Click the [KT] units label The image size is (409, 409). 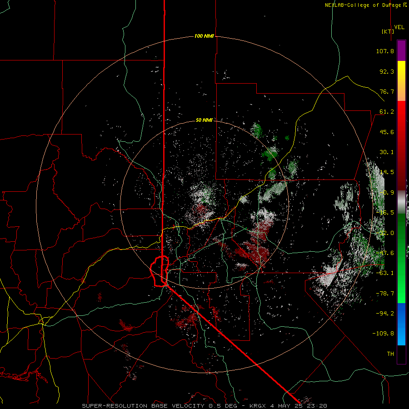tap(388, 31)
